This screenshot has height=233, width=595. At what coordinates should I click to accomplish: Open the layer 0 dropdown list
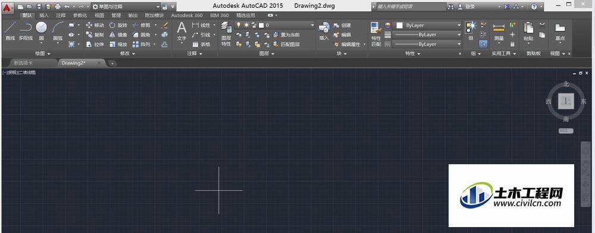(x=275, y=25)
